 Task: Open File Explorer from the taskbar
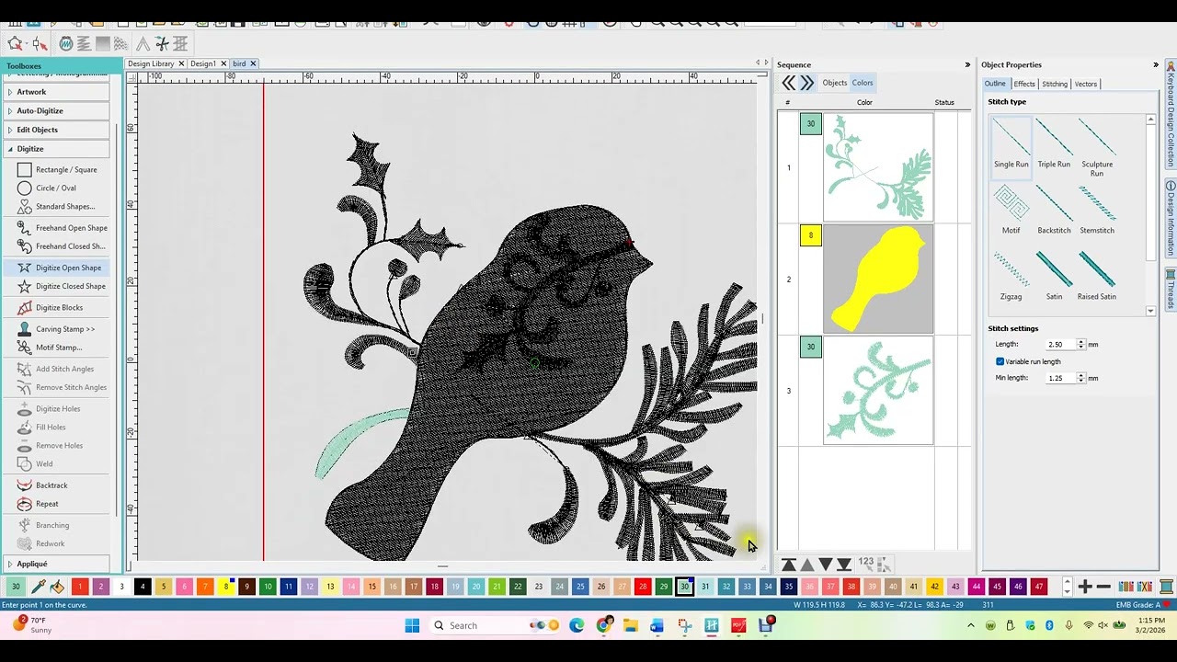pos(630,625)
